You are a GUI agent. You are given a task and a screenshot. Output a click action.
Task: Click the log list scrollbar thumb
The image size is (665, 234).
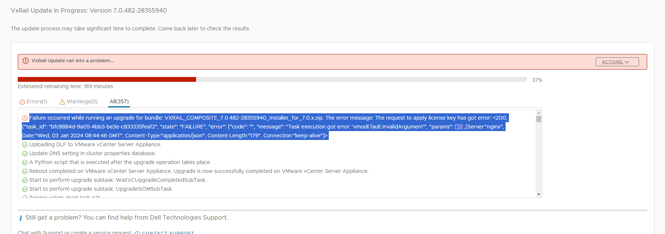click(x=539, y=119)
